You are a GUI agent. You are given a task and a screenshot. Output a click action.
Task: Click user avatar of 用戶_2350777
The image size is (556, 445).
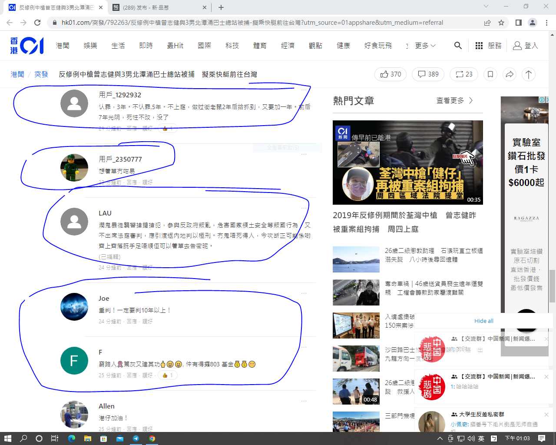click(74, 168)
